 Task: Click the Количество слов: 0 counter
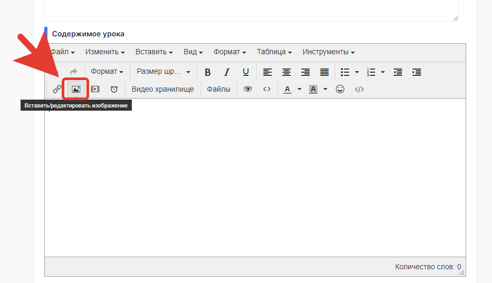click(x=428, y=267)
